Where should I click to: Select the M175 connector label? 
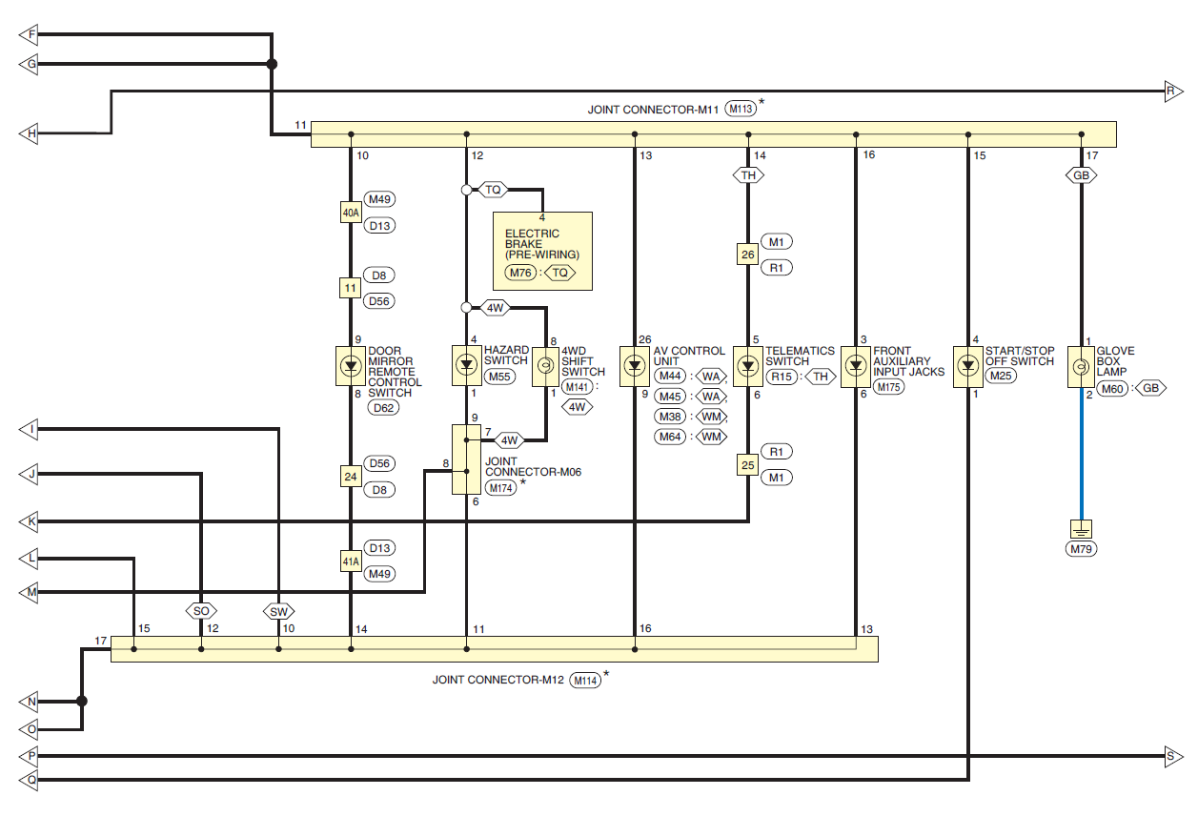889,387
